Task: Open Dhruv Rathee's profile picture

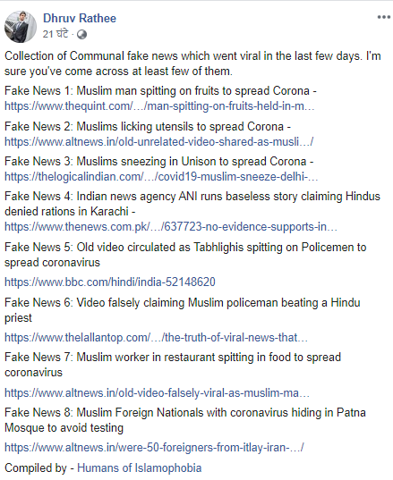Action: tap(21, 27)
